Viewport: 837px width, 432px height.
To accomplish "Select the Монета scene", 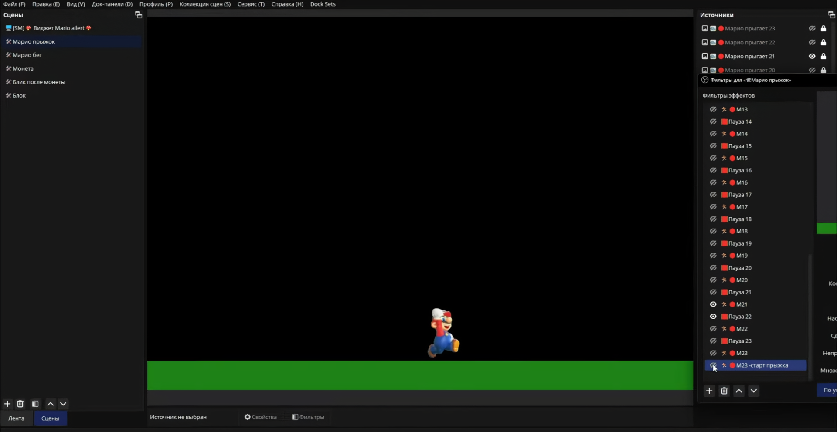I will click(23, 68).
